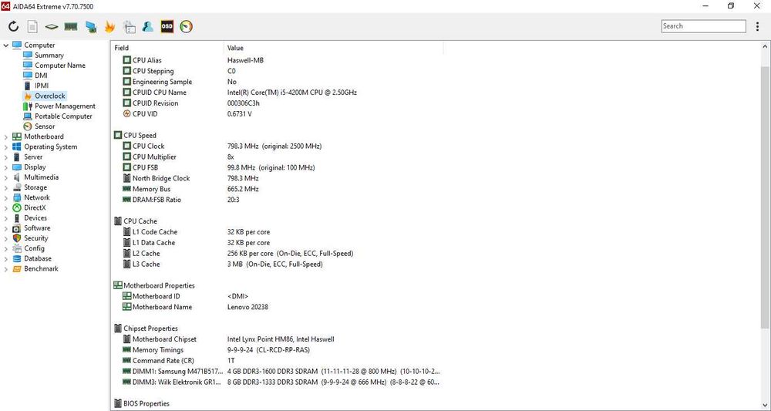Select the CPUID CPU Name row
The image size is (771, 411).
pos(278,93)
